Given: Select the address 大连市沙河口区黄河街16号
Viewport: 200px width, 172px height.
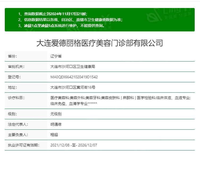Looking at the screenshot, I should pos(73,87).
